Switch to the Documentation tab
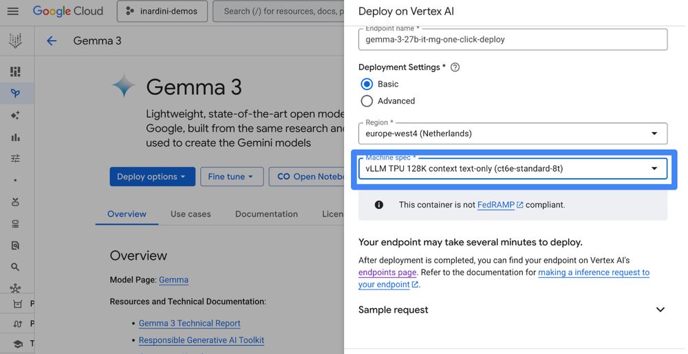Image resolution: width=688 pixels, height=354 pixels. coord(266,214)
